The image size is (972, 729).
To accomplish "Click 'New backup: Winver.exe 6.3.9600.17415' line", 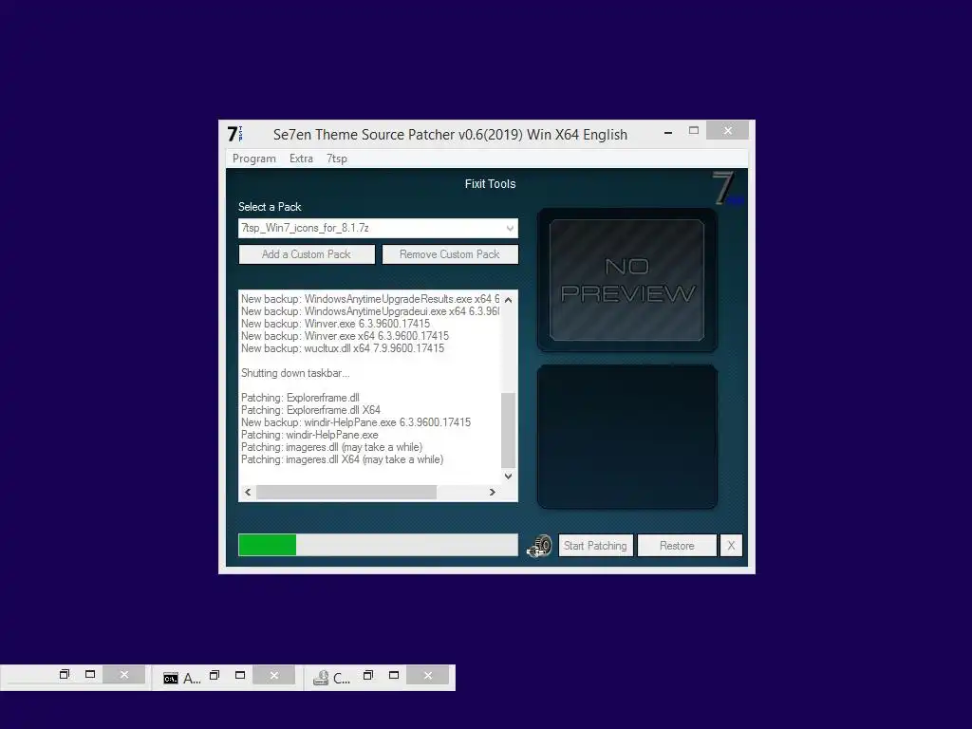I will point(335,324).
